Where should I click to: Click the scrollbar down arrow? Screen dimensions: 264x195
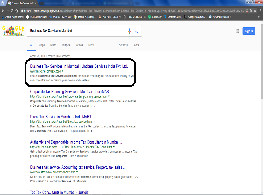click(x=262, y=193)
